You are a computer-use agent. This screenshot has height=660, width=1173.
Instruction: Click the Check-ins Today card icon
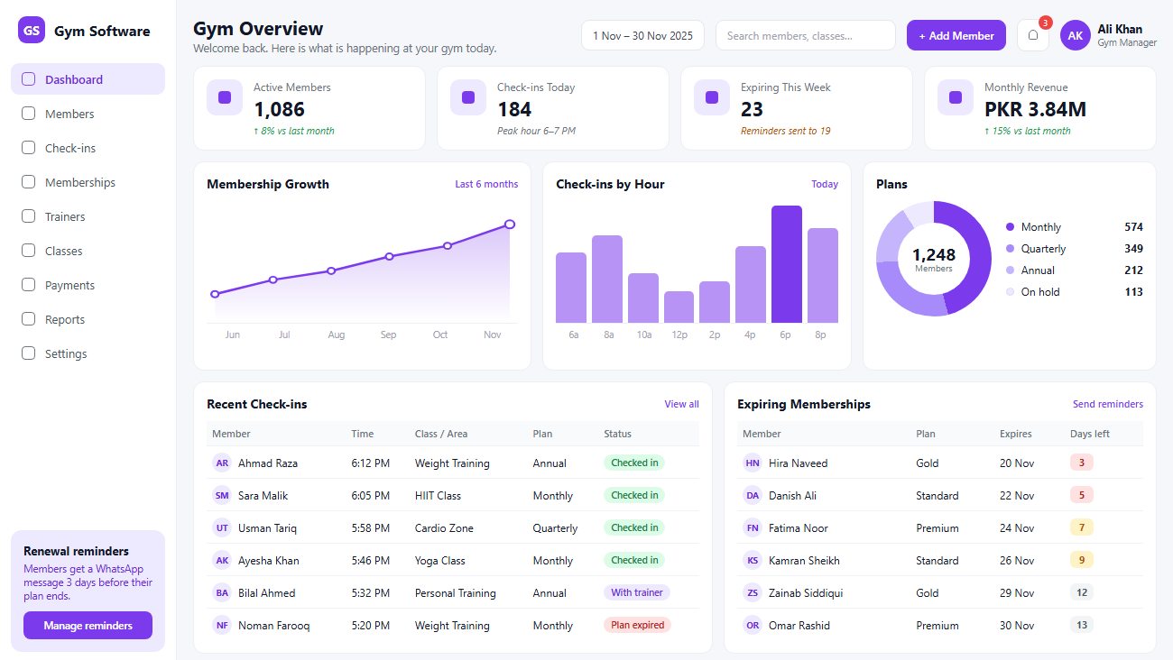tap(468, 97)
